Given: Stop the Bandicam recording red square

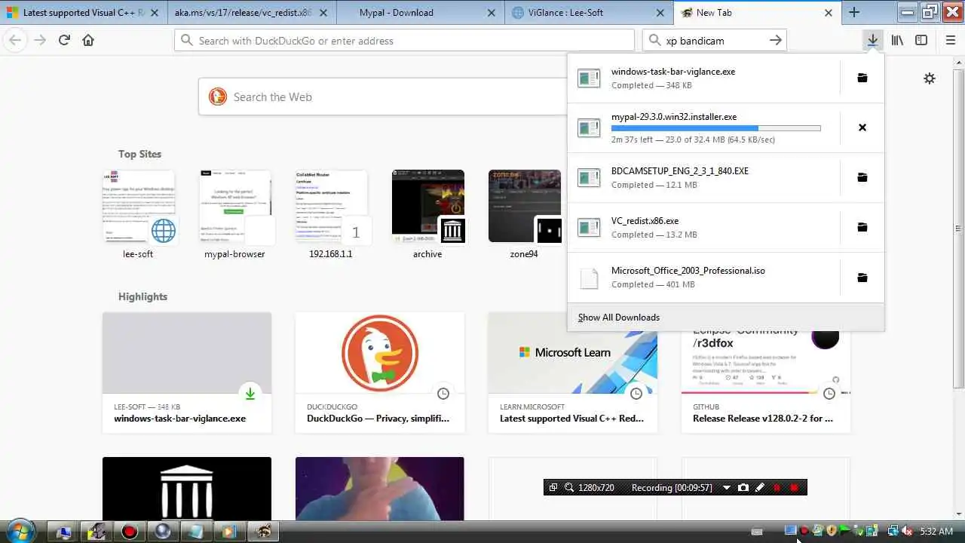Looking at the screenshot, I should click(794, 488).
